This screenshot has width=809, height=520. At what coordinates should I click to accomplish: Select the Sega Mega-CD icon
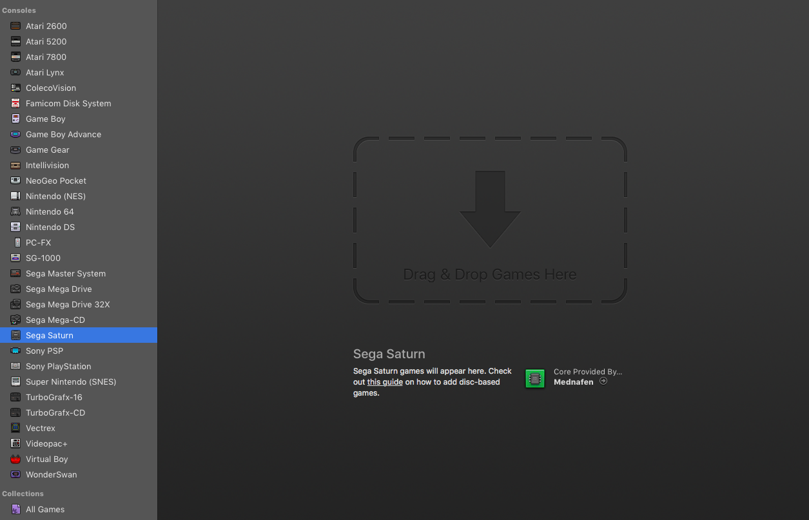(15, 320)
